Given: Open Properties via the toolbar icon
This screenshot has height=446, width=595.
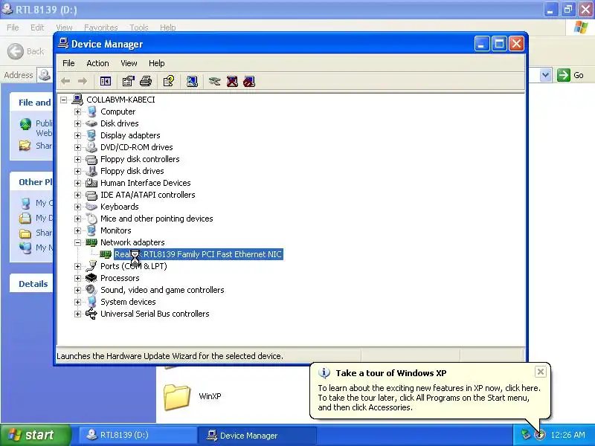Looking at the screenshot, I should pyautogui.click(x=128, y=81).
